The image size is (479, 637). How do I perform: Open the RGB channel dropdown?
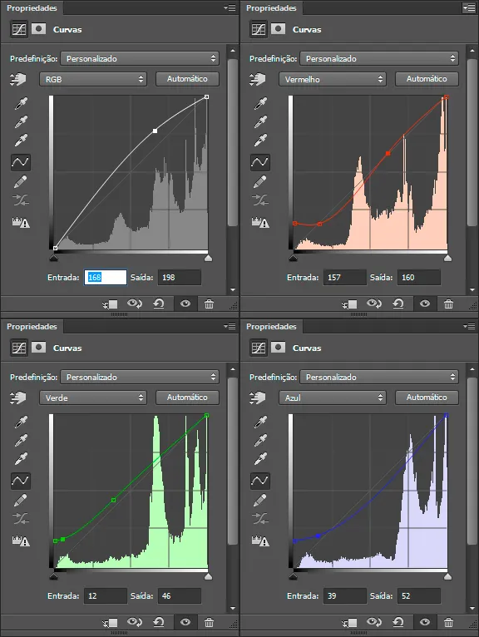click(x=93, y=79)
